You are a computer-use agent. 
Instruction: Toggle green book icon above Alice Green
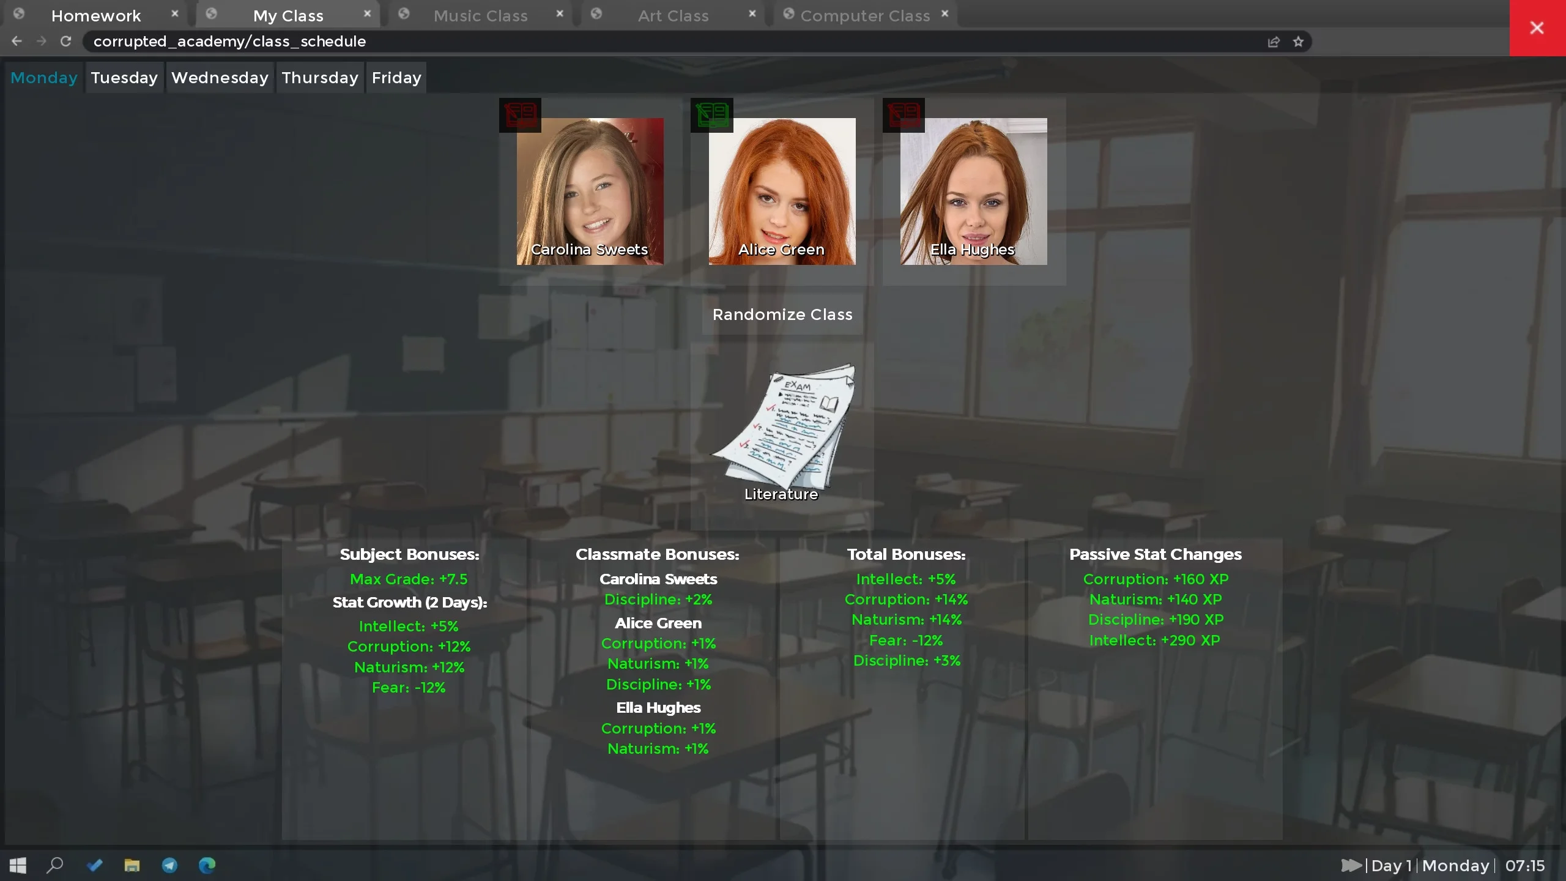711,114
